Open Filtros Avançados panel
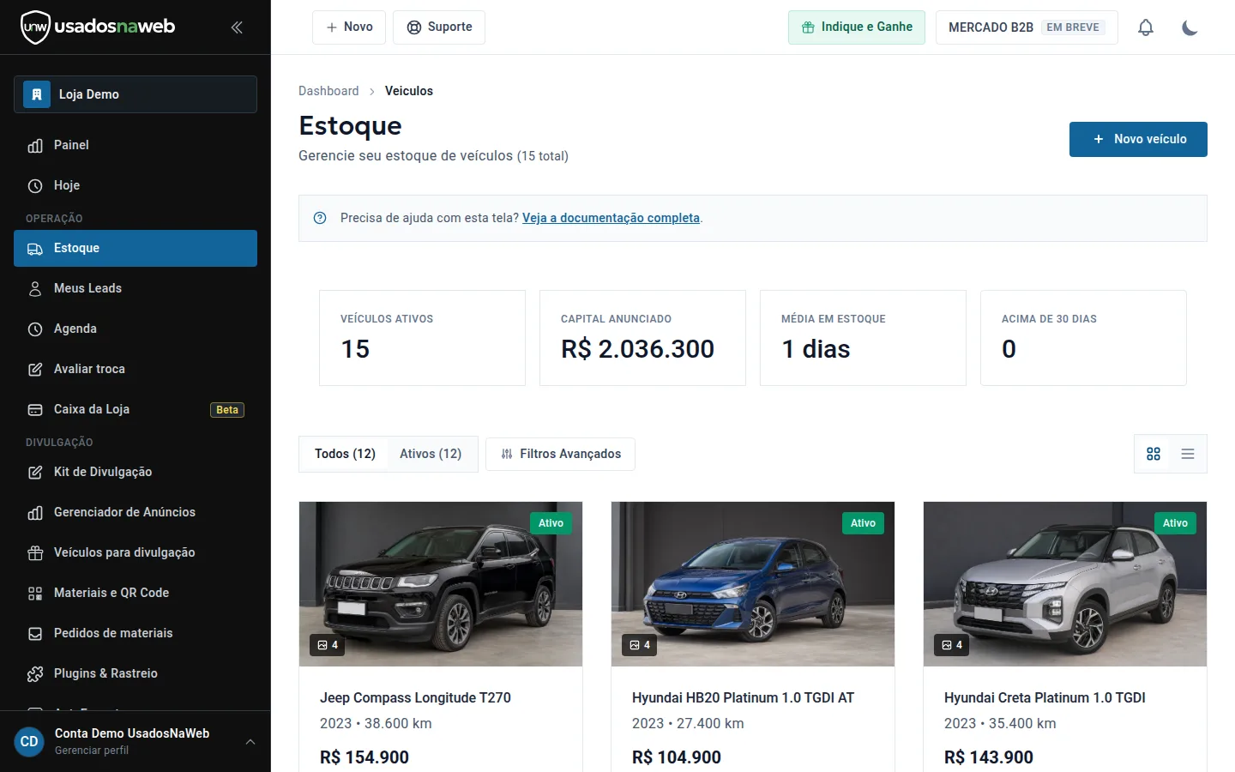 pyautogui.click(x=560, y=454)
